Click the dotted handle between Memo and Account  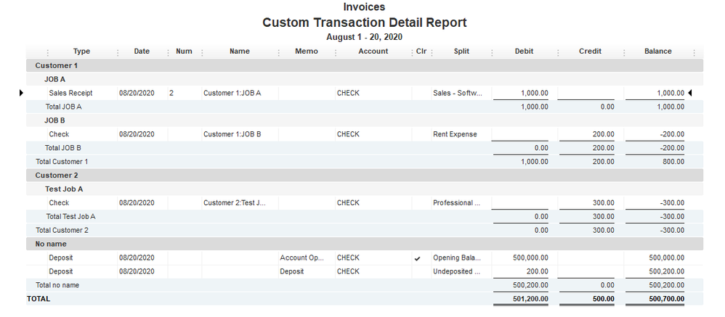pyautogui.click(x=335, y=52)
